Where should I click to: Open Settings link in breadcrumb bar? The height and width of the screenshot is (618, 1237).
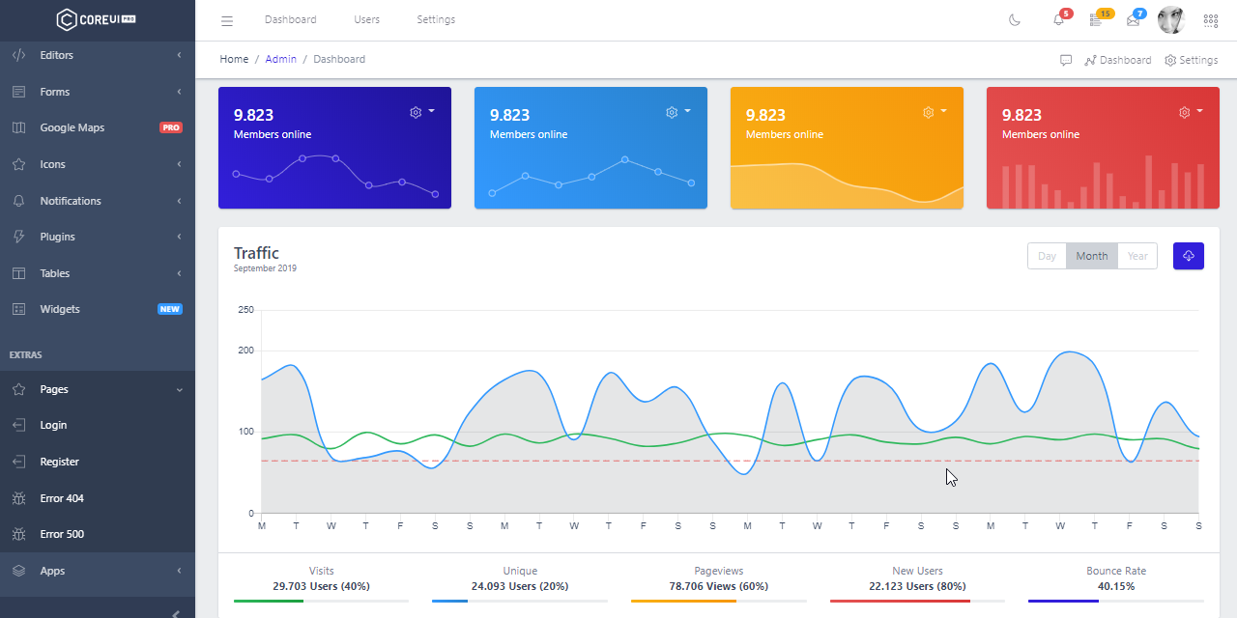click(x=1192, y=60)
